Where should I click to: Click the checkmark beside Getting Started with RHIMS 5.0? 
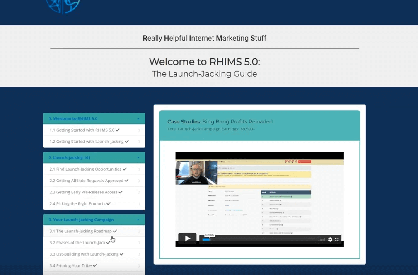[118, 130]
